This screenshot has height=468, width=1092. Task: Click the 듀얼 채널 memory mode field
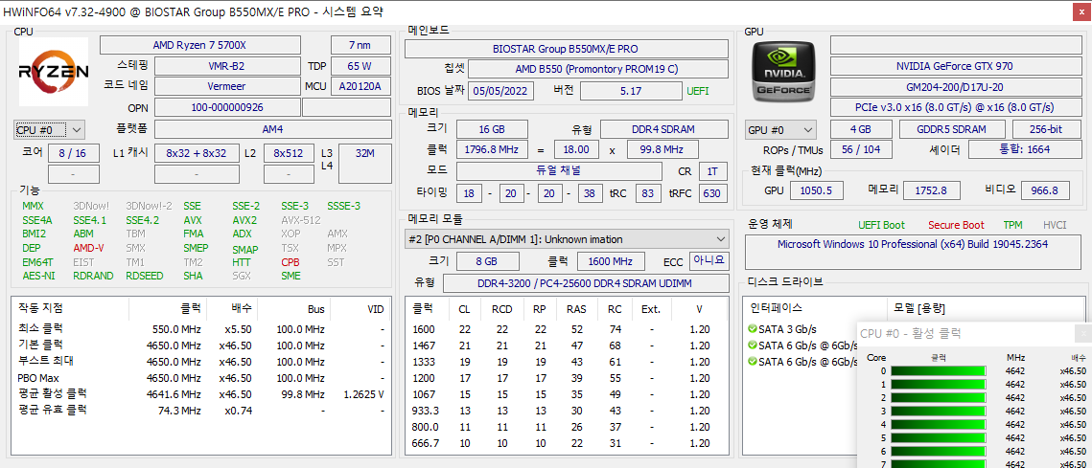(559, 171)
